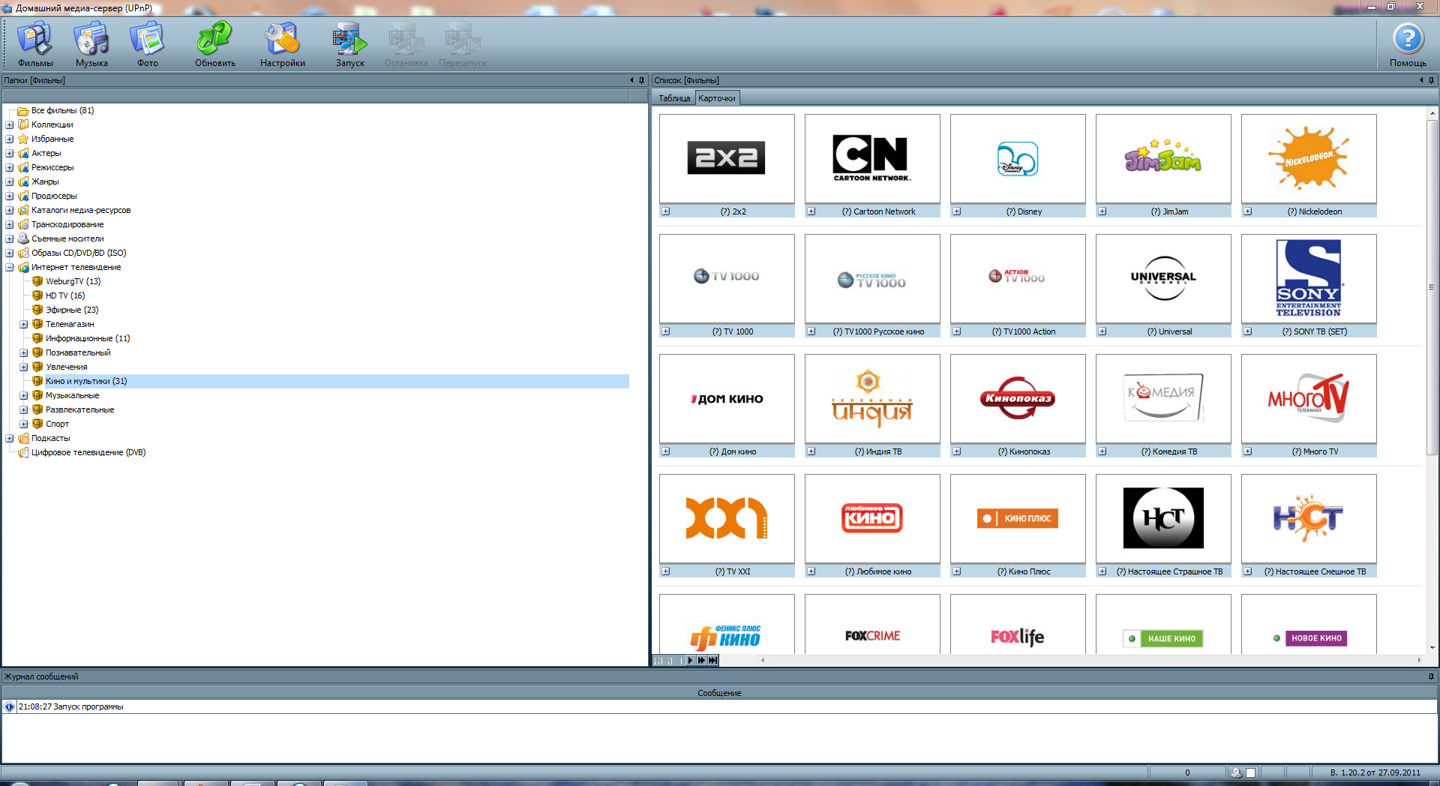Click the card list horizontal scrollbar
Viewport: 1440px width, 786px height.
coord(1091,661)
